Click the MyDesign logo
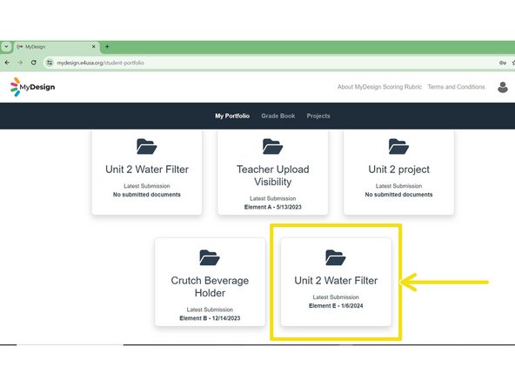515x386 pixels. click(x=32, y=87)
